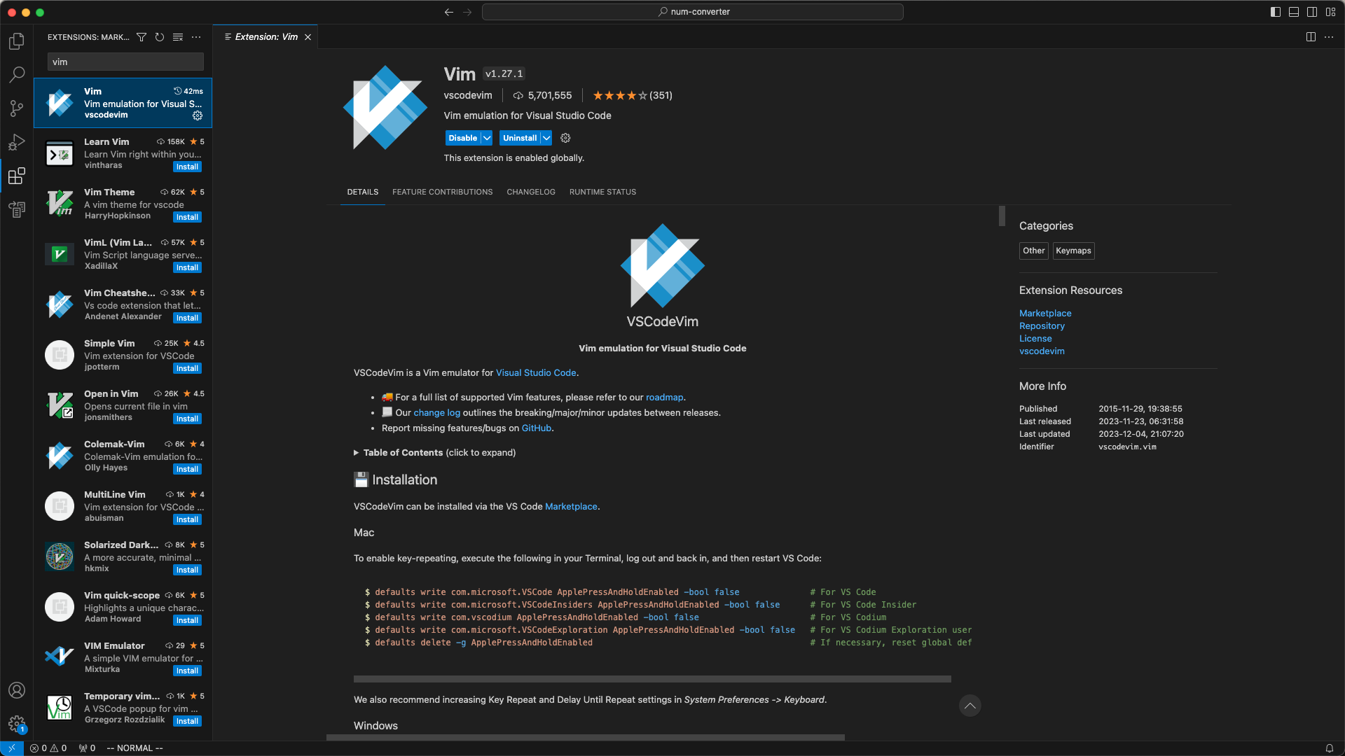The height and width of the screenshot is (756, 1345).
Task: Switch to Feature Contributions tab
Action: click(442, 192)
